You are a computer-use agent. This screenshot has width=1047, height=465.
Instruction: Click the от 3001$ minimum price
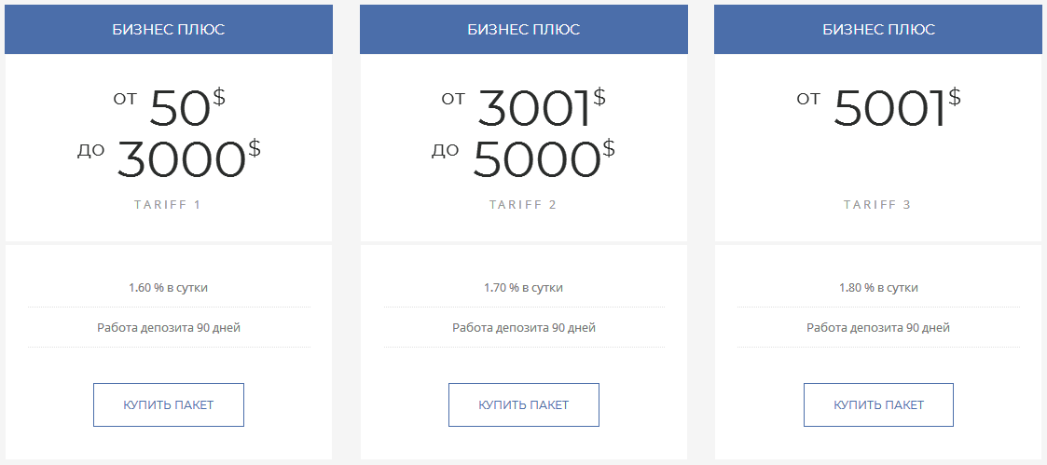click(524, 107)
